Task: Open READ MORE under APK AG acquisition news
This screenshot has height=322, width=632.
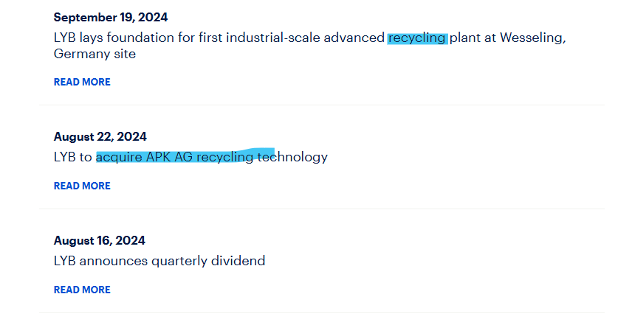Action: (x=82, y=186)
